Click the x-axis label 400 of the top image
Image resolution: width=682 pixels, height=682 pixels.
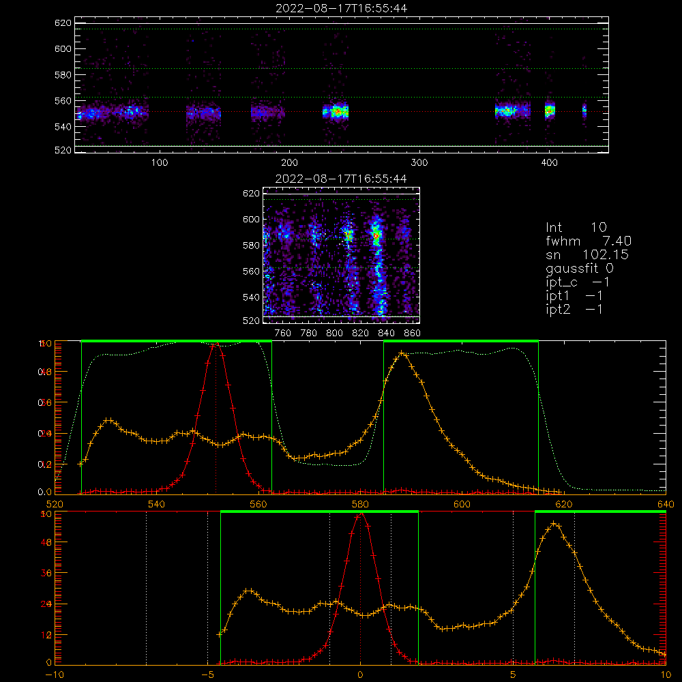(x=549, y=163)
